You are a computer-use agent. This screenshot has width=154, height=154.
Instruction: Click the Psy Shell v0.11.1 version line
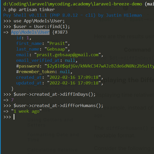73,15
